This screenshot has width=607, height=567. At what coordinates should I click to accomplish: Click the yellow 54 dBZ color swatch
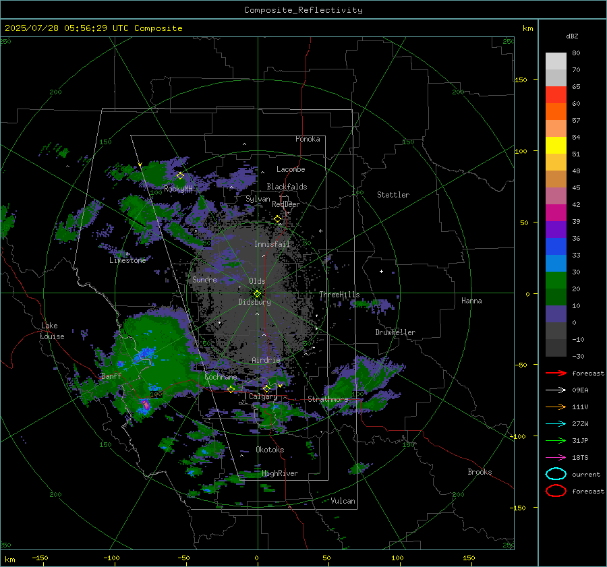[556, 145]
